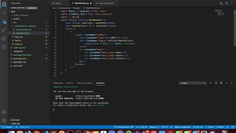Switch to App.js editor tab
The width and height of the screenshot is (236, 133).
[x=58, y=3]
